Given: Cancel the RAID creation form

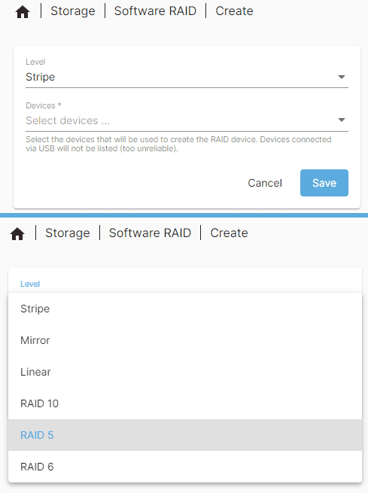Looking at the screenshot, I should 265,183.
